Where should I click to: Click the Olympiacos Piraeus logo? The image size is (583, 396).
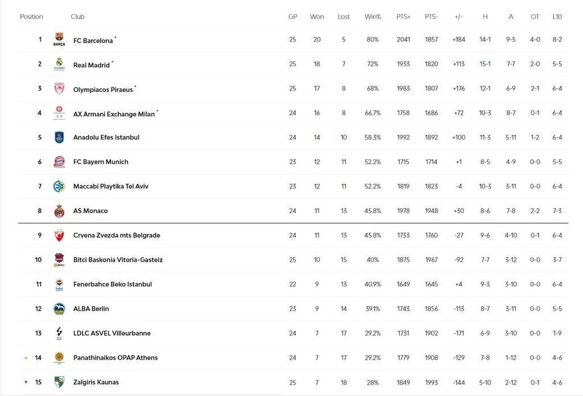(x=59, y=89)
